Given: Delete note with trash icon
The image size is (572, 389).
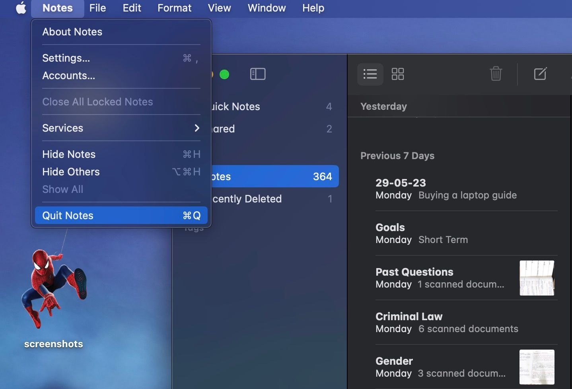Looking at the screenshot, I should [496, 74].
